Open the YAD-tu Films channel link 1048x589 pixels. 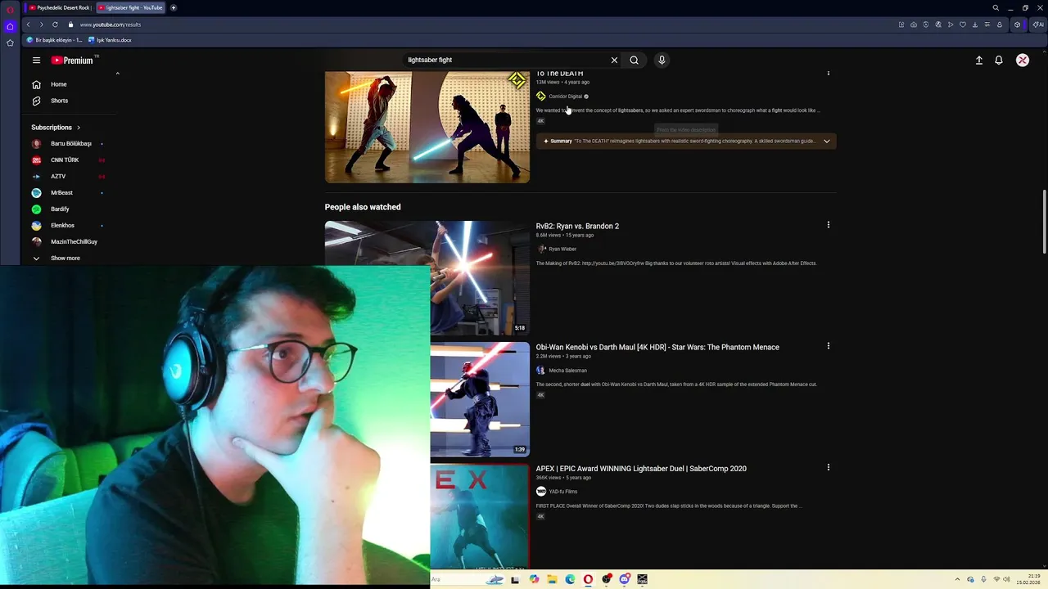click(562, 492)
